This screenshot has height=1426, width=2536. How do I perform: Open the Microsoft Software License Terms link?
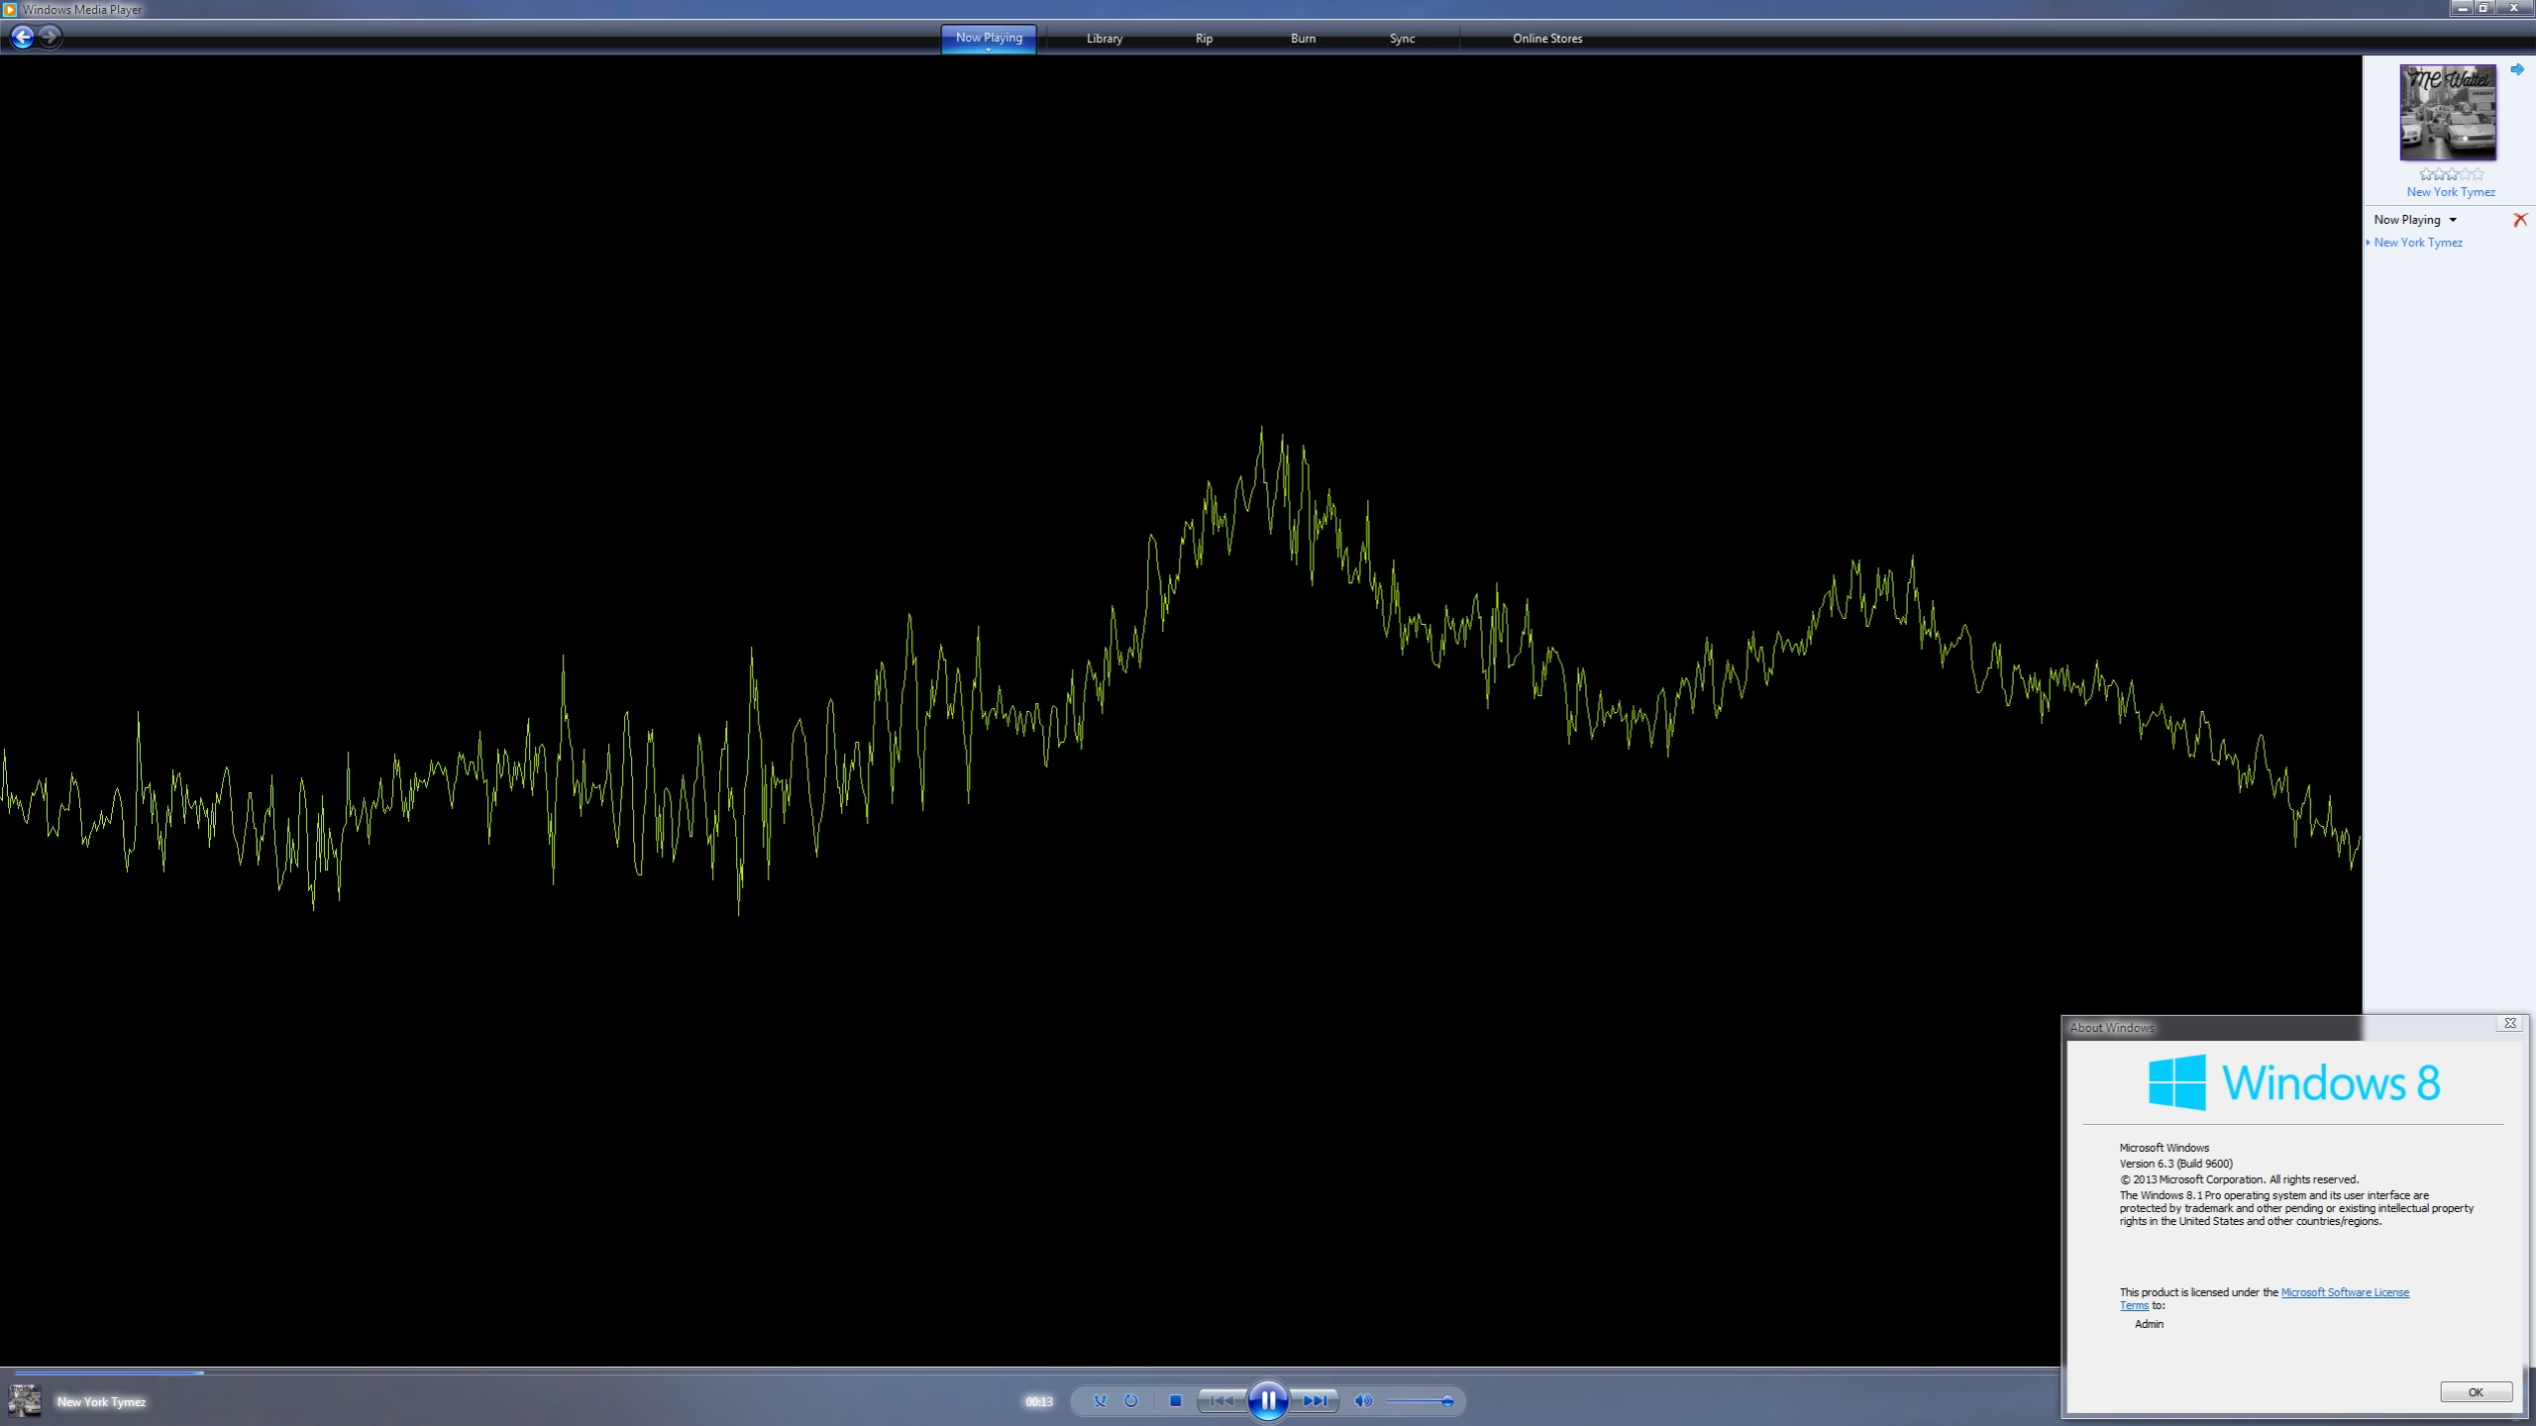[x=2344, y=1292]
